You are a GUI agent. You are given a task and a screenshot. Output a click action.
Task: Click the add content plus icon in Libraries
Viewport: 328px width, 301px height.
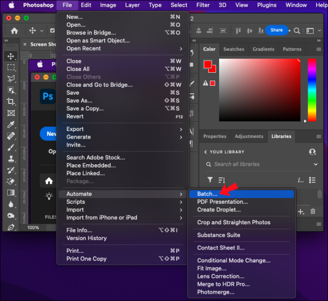tap(301, 212)
